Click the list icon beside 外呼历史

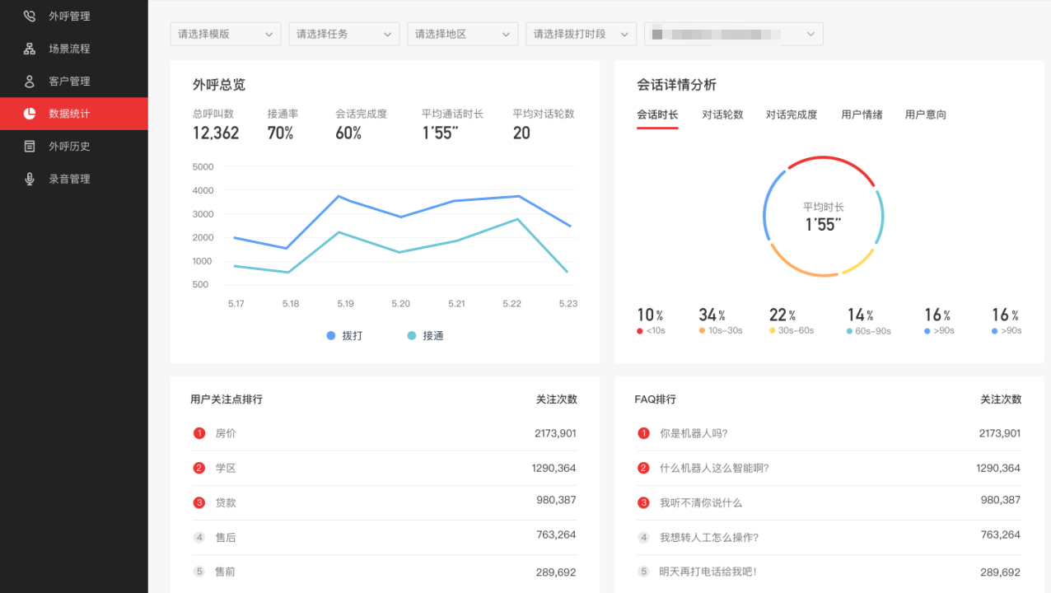[x=30, y=146]
